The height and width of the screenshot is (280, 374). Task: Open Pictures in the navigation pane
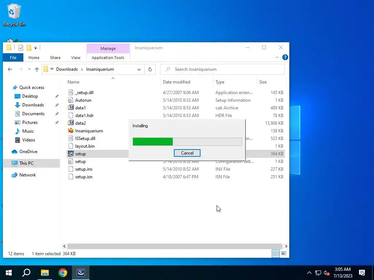click(x=30, y=122)
